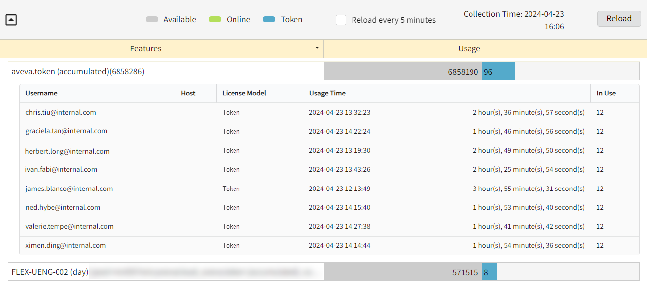Open the Features column dropdown arrow
Viewport: 647px width, 284px height.
coord(317,48)
